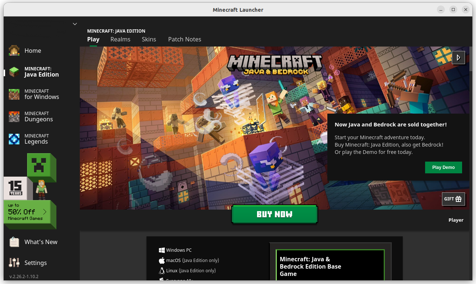Click "Now Java and Bedrock are sold together!" heading
The width and height of the screenshot is (476, 284).
(x=391, y=125)
